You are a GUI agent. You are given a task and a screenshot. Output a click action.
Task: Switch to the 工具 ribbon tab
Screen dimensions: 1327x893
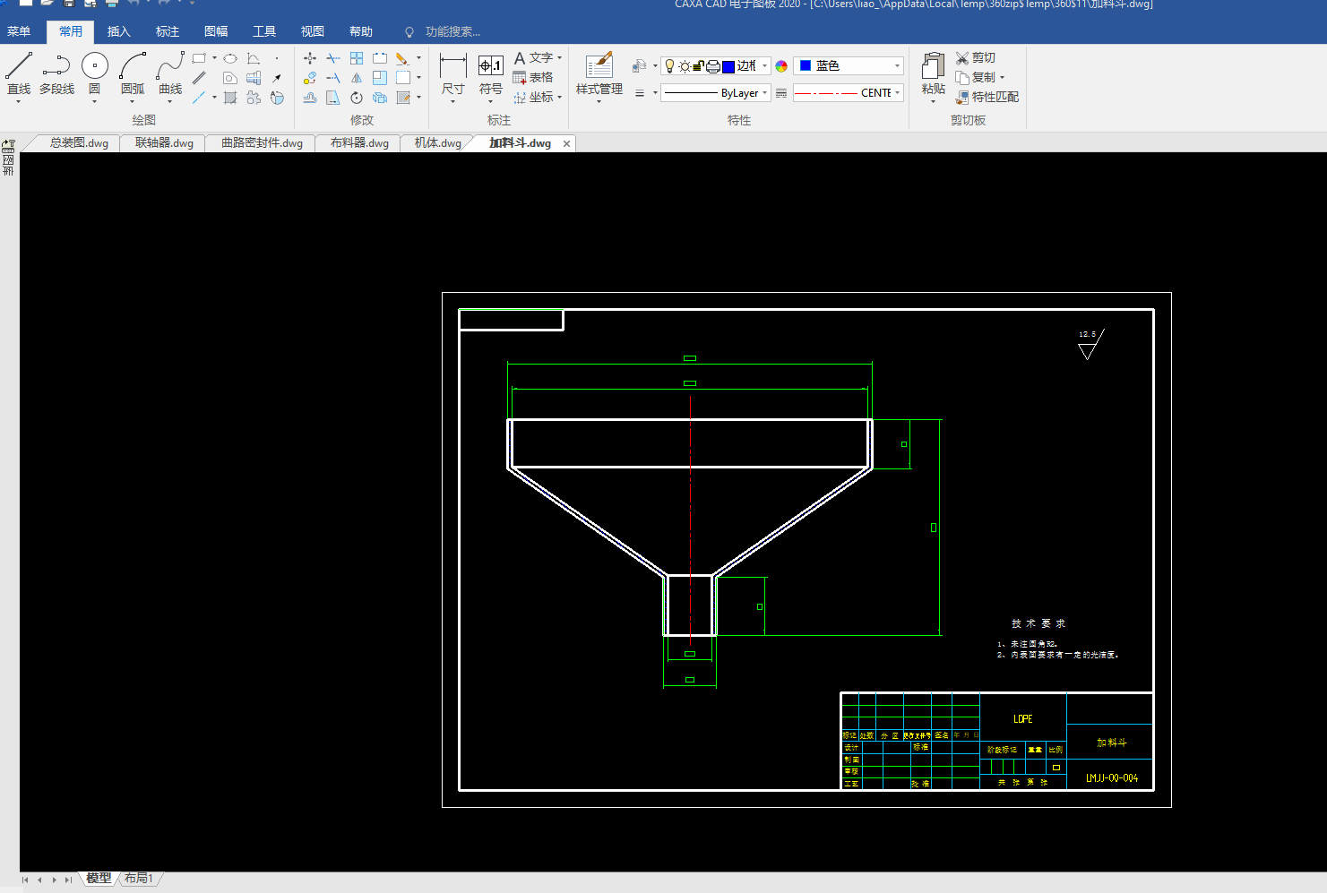(264, 31)
